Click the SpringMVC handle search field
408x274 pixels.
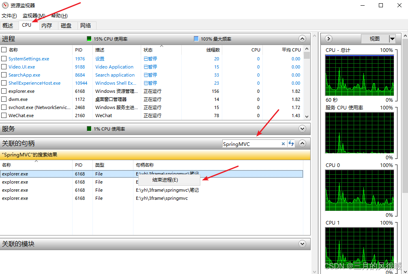pyautogui.click(x=251, y=144)
